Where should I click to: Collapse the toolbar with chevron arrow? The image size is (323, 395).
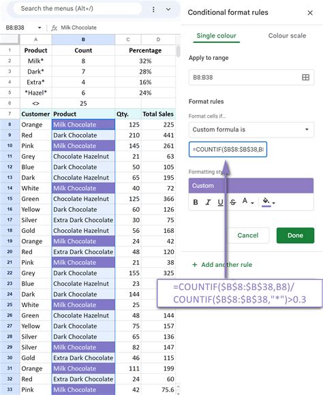(x=168, y=10)
